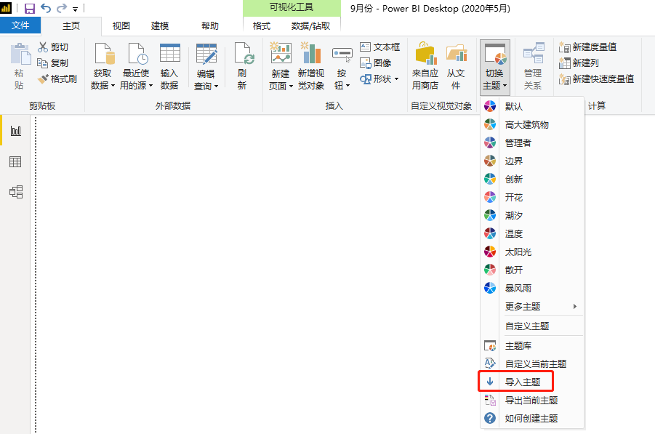Click 自定义当前主题
The height and width of the screenshot is (434, 655).
pos(531,363)
